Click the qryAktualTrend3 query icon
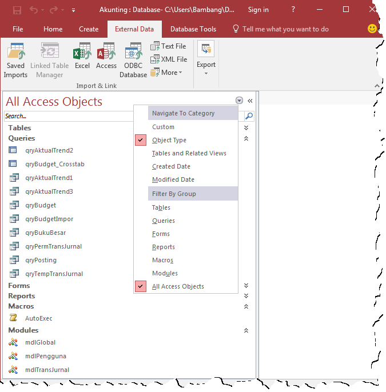The height and width of the screenshot is (392, 386). tap(14, 191)
